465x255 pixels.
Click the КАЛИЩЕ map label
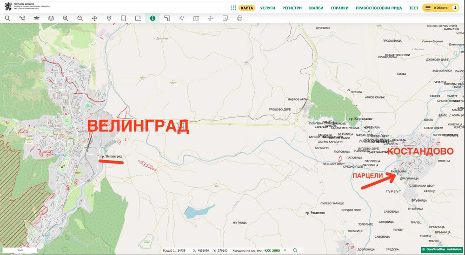(x=429, y=192)
